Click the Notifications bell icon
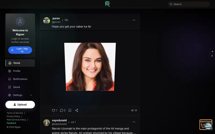 pos(9,79)
